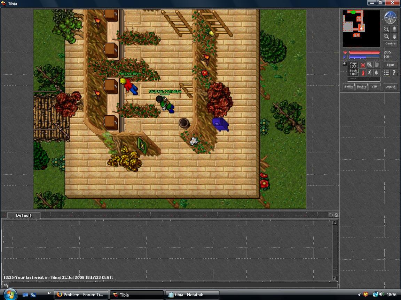Image resolution: width=401 pixels, height=300 pixels.
Task: Click the red health bar
Action: click(364, 52)
